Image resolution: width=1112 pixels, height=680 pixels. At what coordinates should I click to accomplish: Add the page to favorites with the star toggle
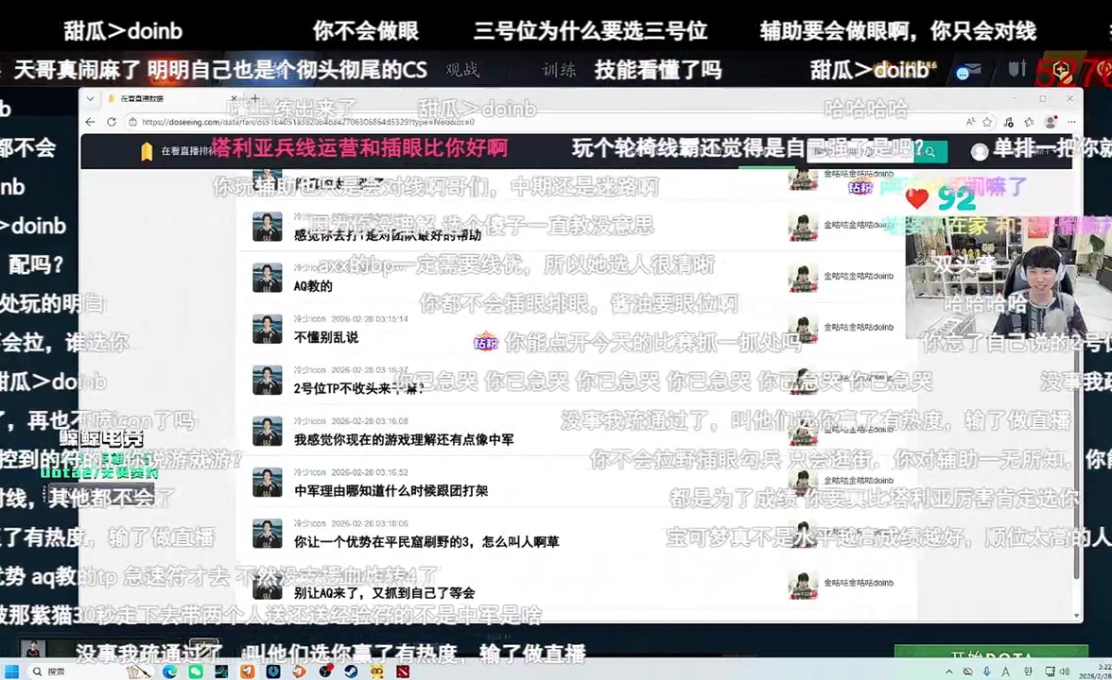tap(987, 121)
